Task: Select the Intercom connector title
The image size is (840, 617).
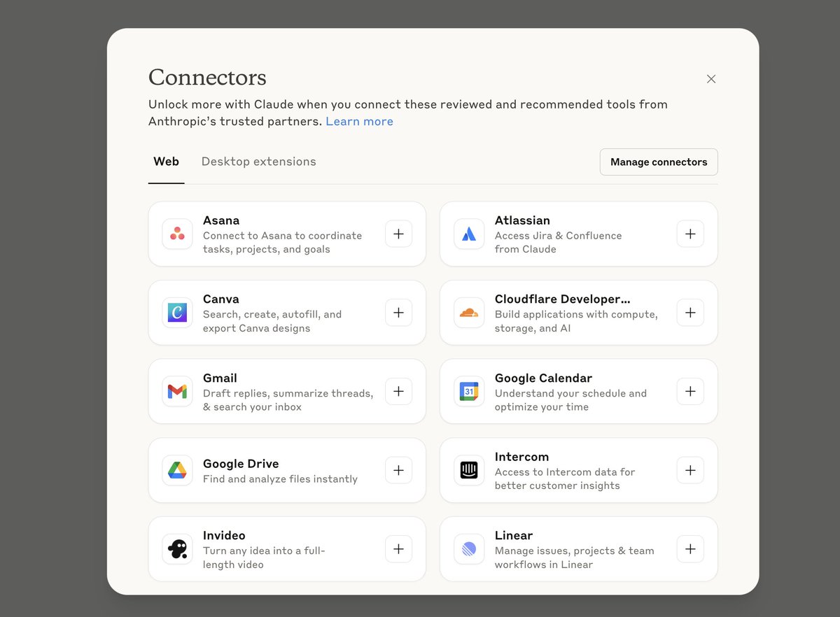Action: click(x=522, y=457)
